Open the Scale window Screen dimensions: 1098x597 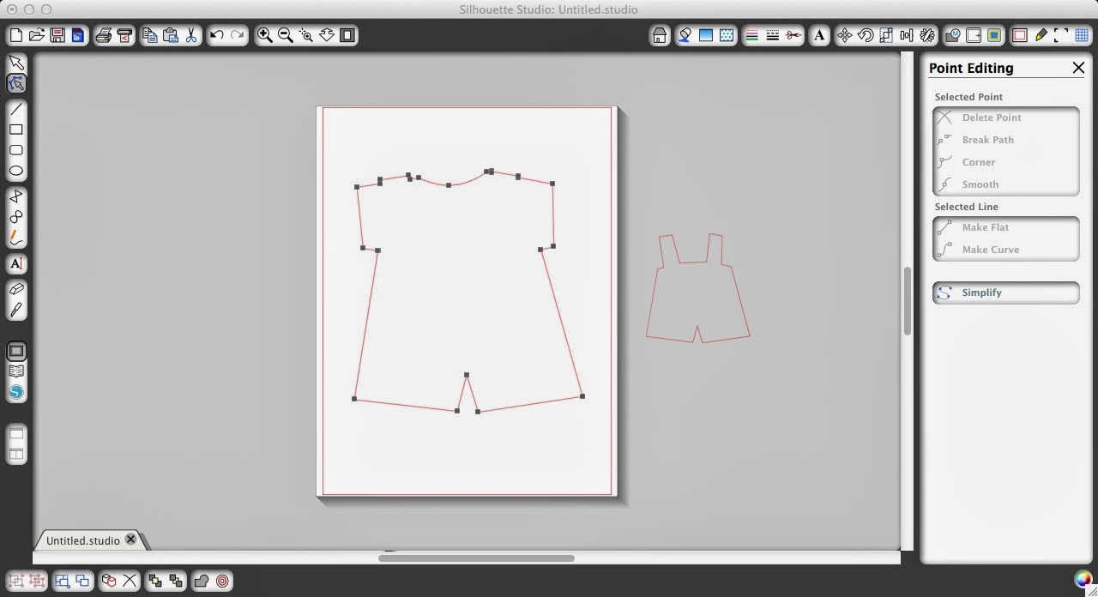point(887,35)
